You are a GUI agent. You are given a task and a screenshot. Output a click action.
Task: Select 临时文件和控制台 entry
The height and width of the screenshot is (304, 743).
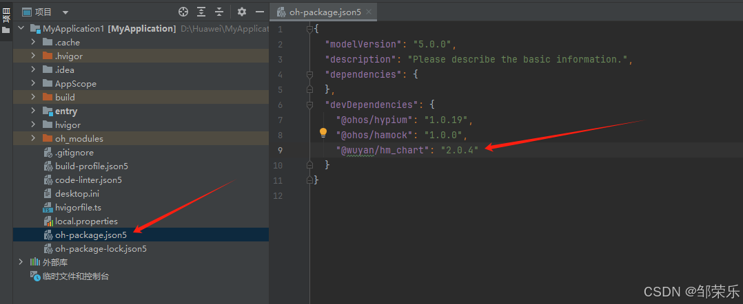click(x=76, y=276)
